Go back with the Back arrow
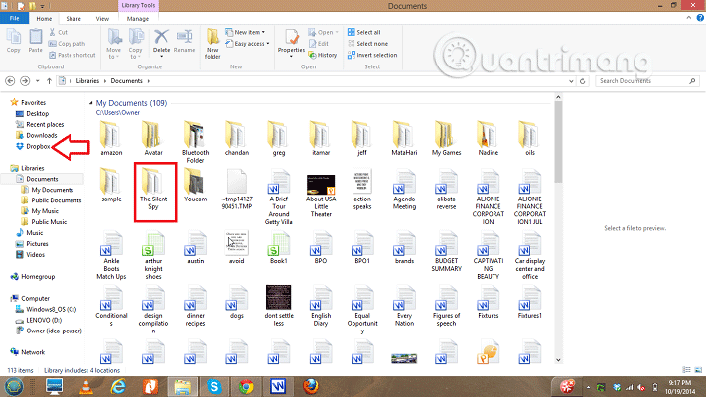Viewport: 706px width, 397px height. (10, 81)
